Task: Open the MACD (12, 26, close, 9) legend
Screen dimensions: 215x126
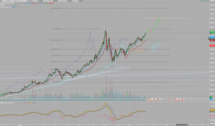Action: tap(7, 103)
